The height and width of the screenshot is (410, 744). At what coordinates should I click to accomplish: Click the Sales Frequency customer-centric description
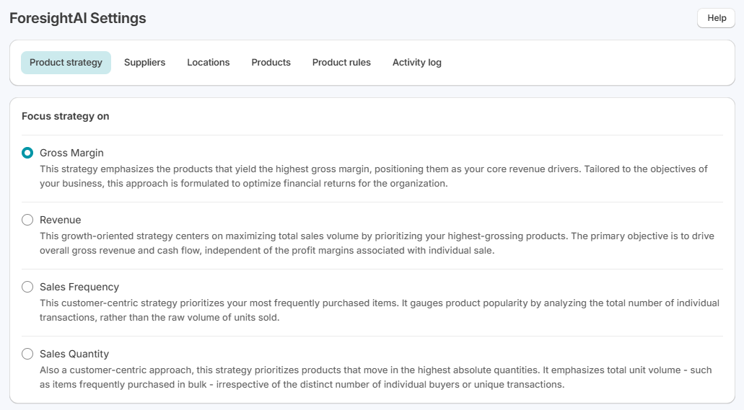click(380, 310)
